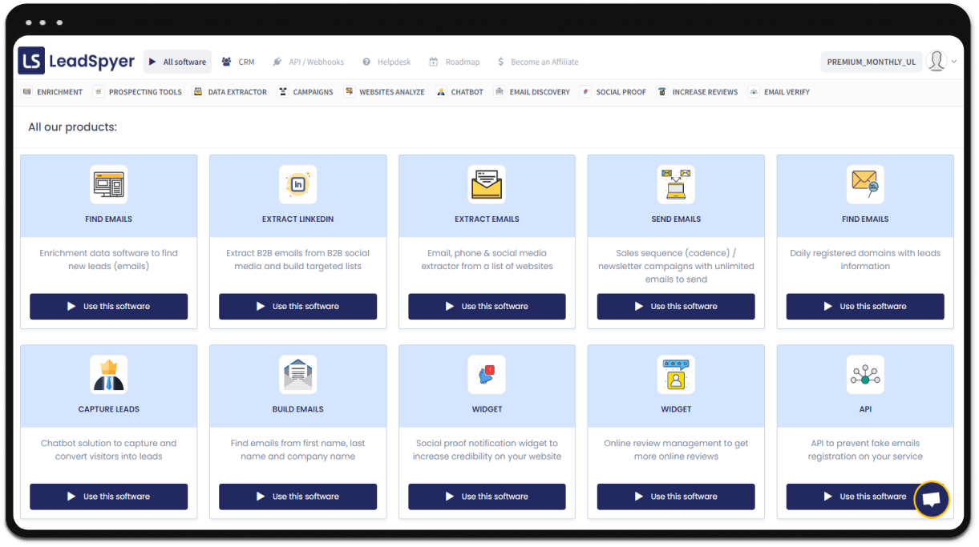Select the Data Extractor category
Screen dimensions: 979x547
pyautogui.click(x=230, y=92)
